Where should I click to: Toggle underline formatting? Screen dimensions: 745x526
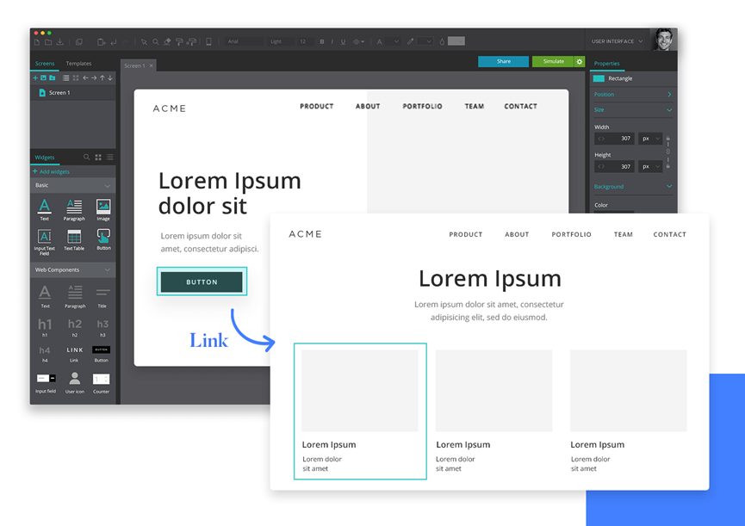[343, 42]
